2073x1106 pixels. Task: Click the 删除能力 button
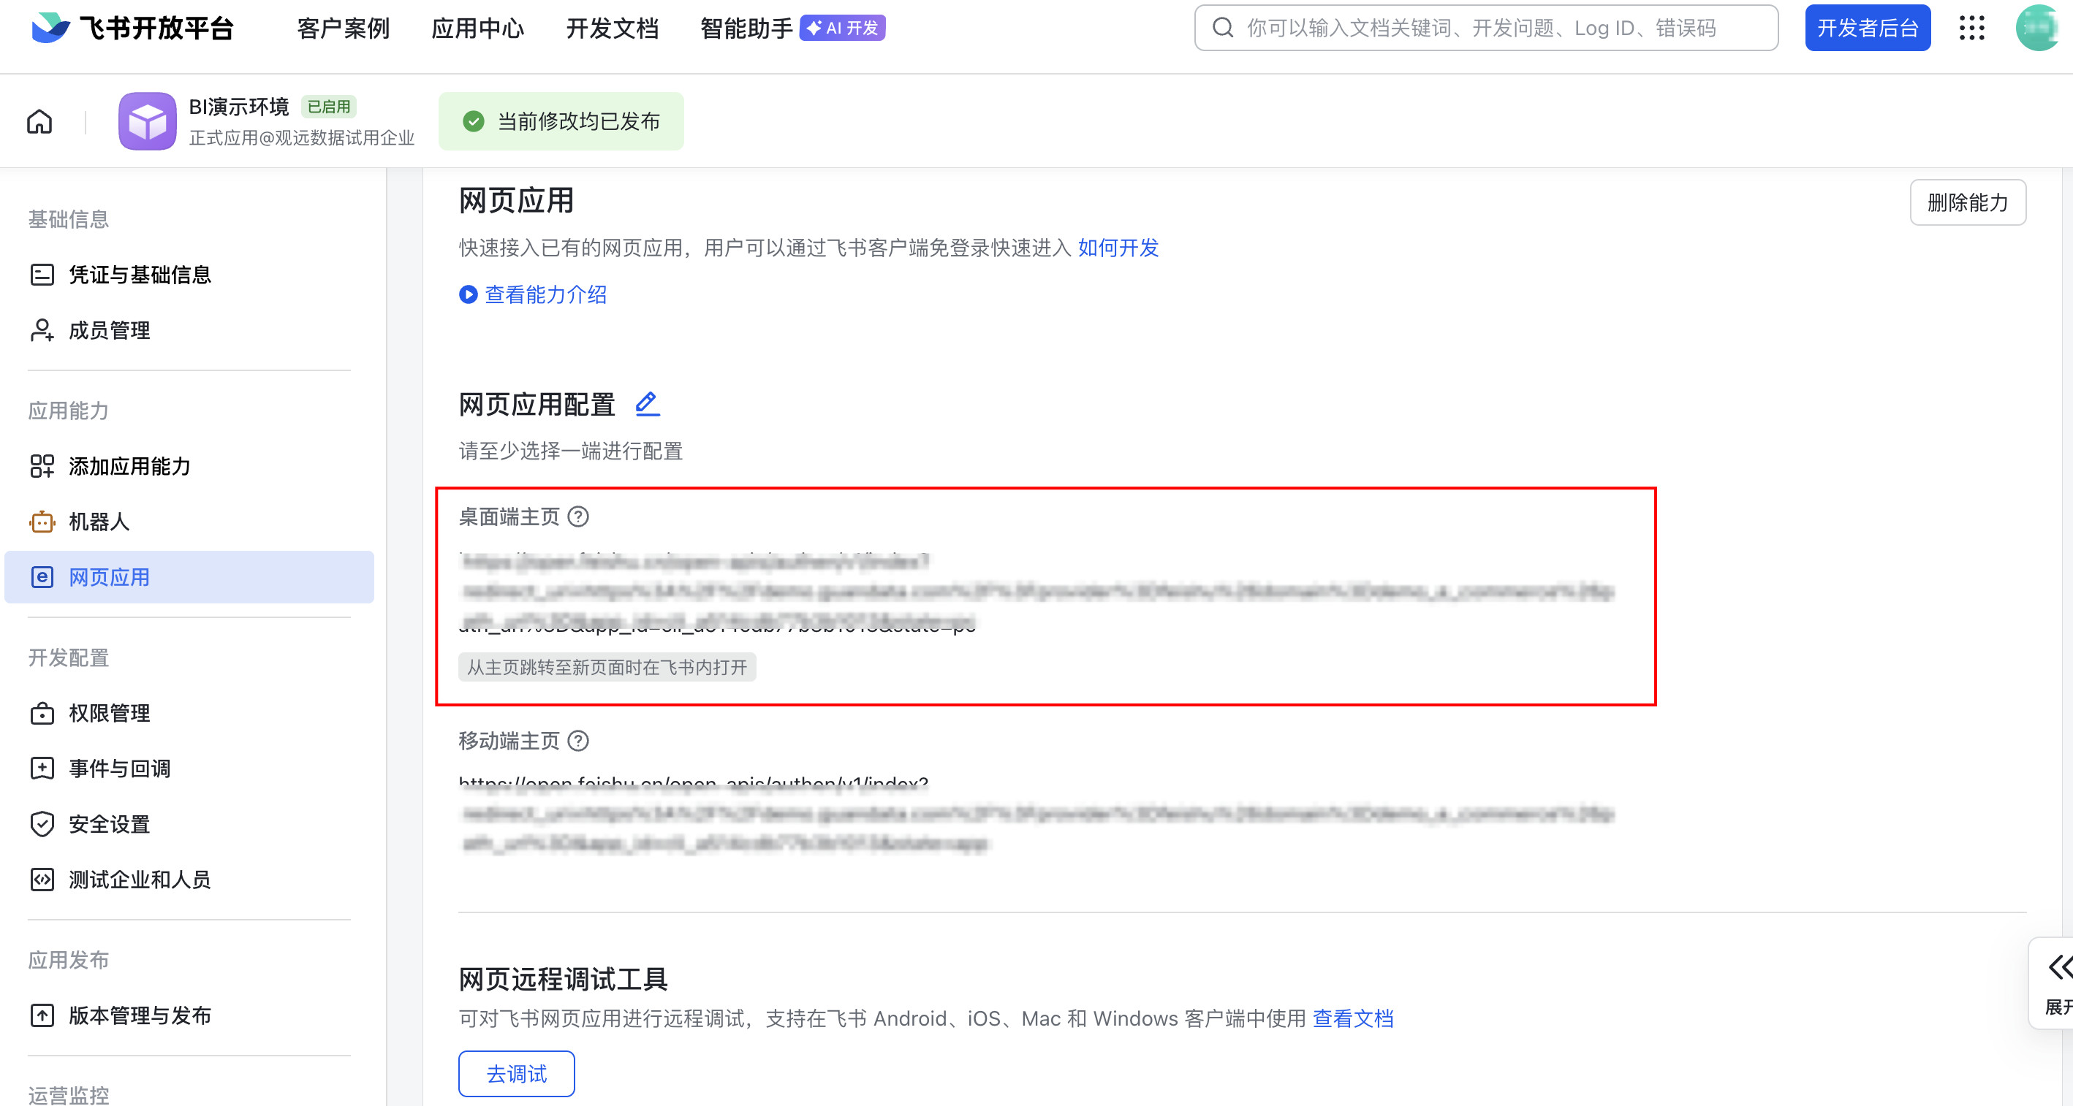[1967, 202]
